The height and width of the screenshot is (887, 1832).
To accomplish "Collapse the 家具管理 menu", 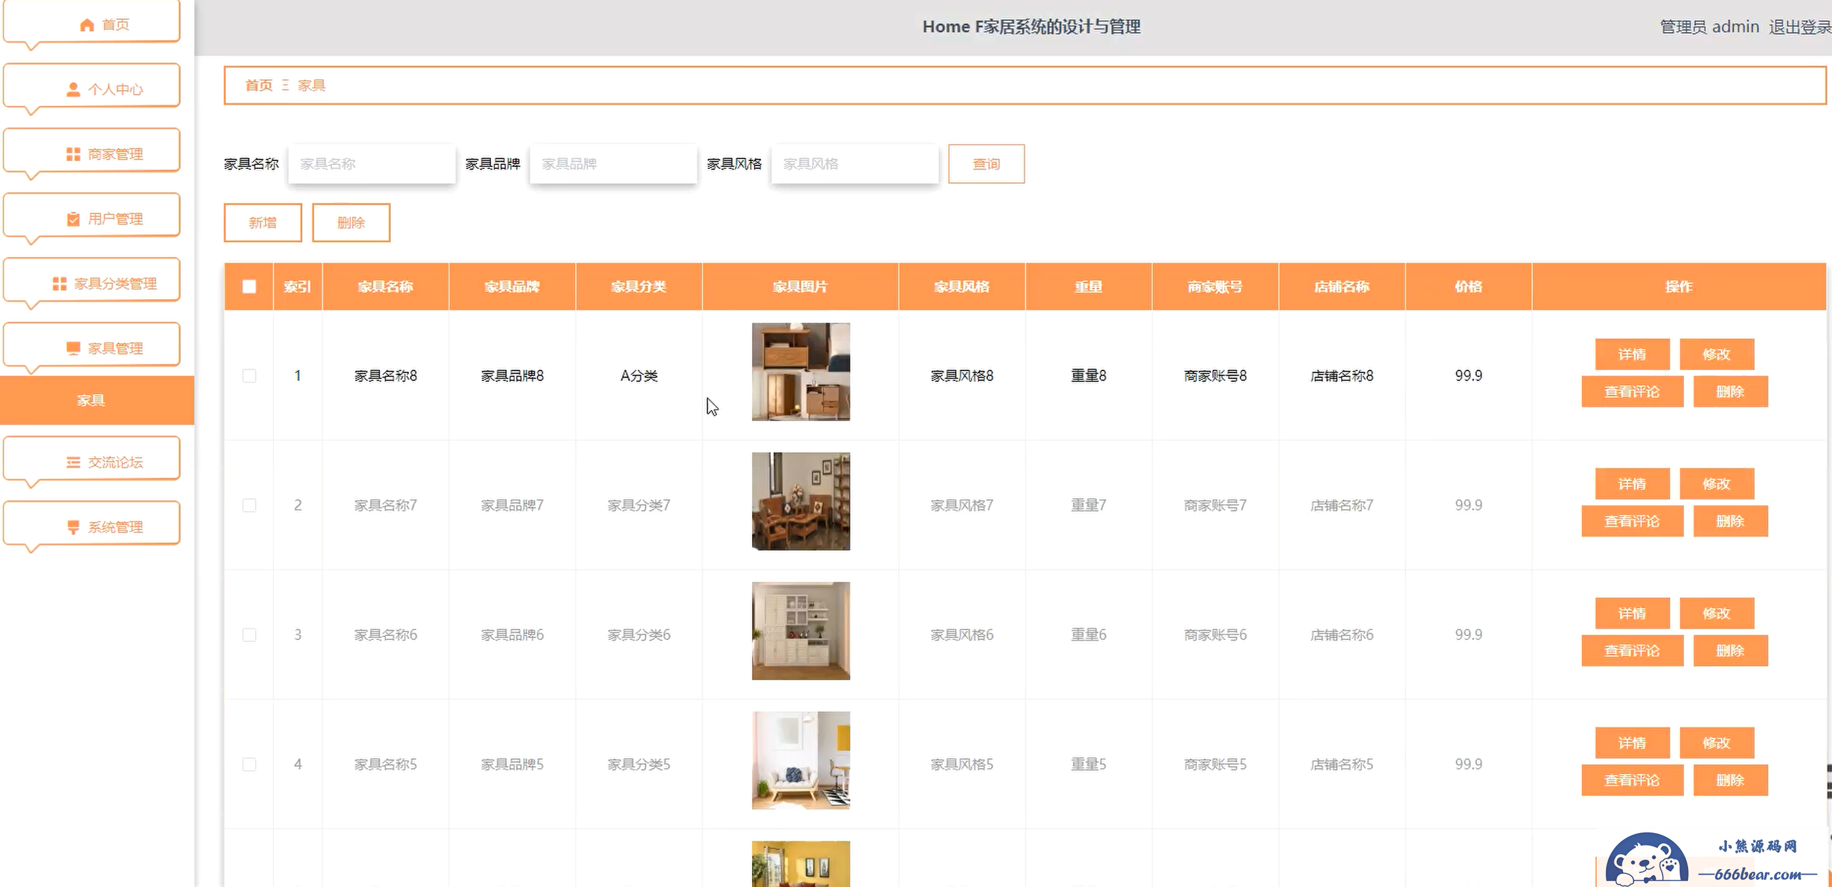I will 91,345.
